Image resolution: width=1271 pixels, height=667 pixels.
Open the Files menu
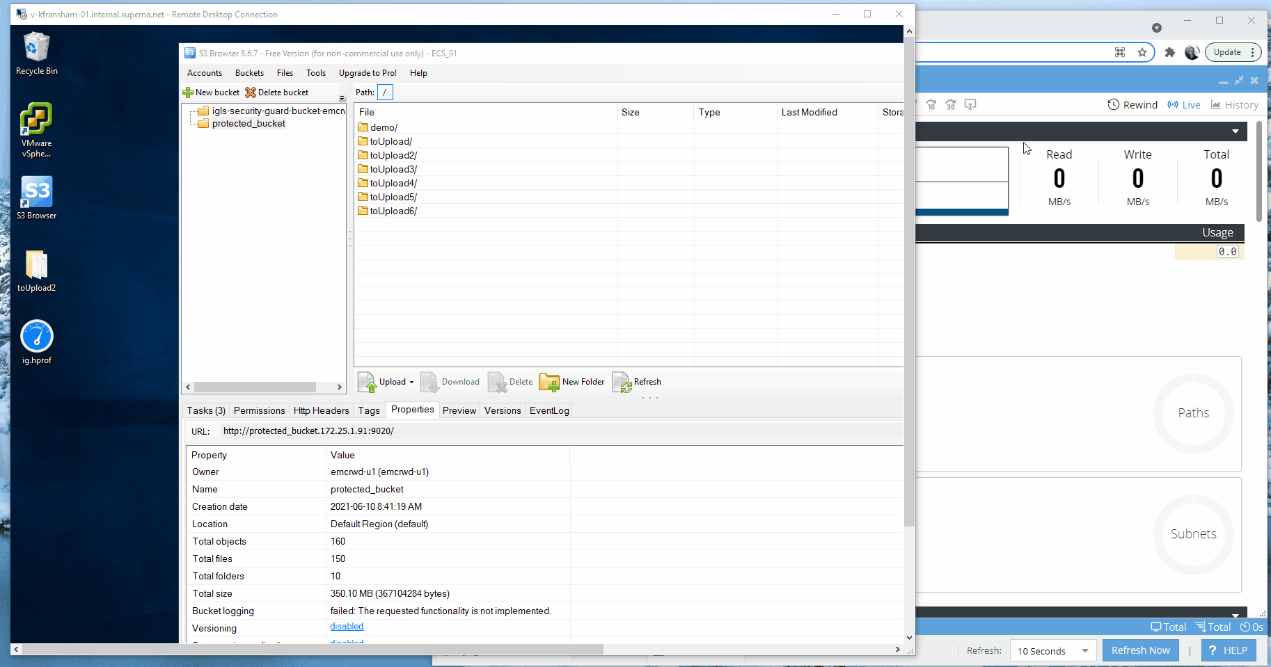[285, 73]
